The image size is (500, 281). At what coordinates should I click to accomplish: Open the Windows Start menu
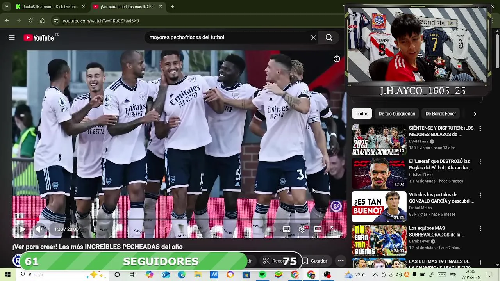click(x=7, y=275)
